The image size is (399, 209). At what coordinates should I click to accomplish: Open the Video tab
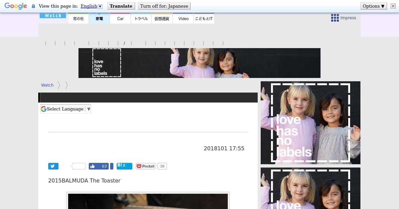pos(183,19)
